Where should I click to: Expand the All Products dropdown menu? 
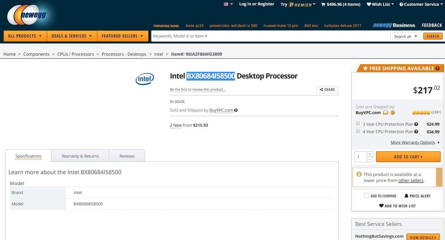click(25, 36)
